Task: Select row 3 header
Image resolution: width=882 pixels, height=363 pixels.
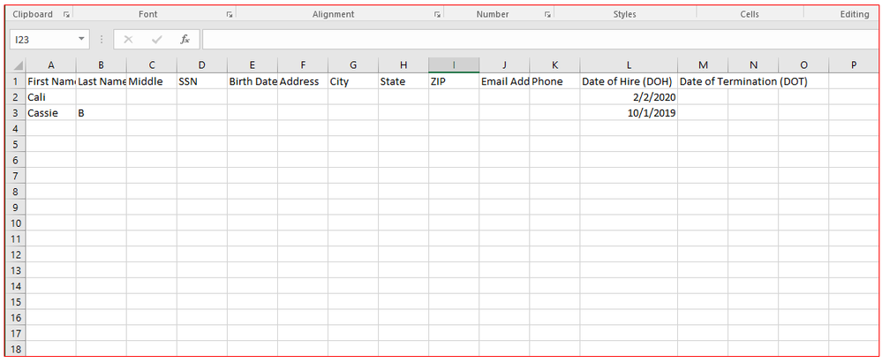Action: (x=15, y=112)
